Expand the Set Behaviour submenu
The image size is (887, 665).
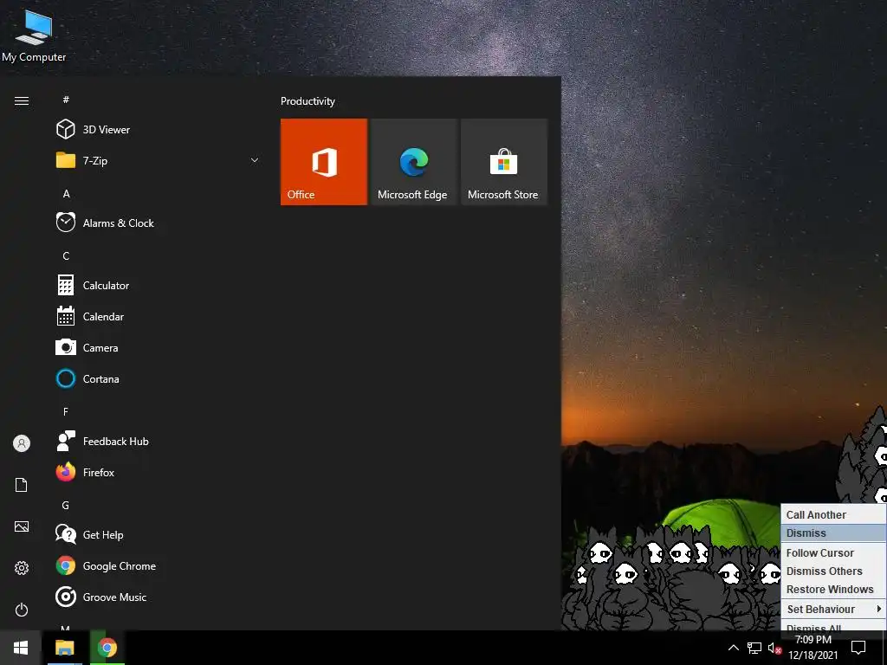tap(833, 609)
